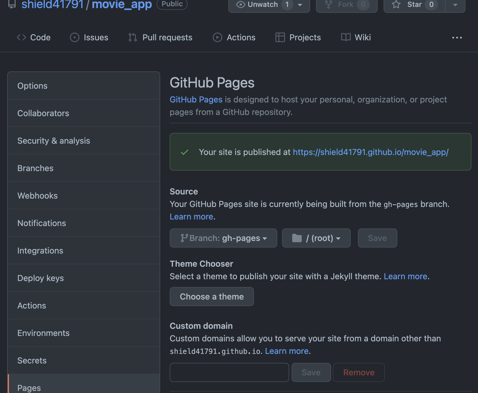This screenshot has height=393, width=478.
Task: Select Branches in settings sidebar
Action: (x=84, y=168)
